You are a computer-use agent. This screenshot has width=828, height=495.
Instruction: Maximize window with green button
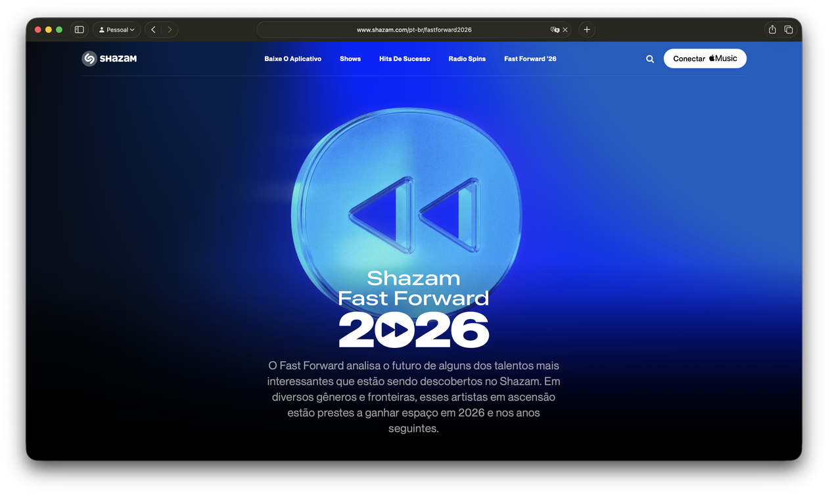(59, 30)
